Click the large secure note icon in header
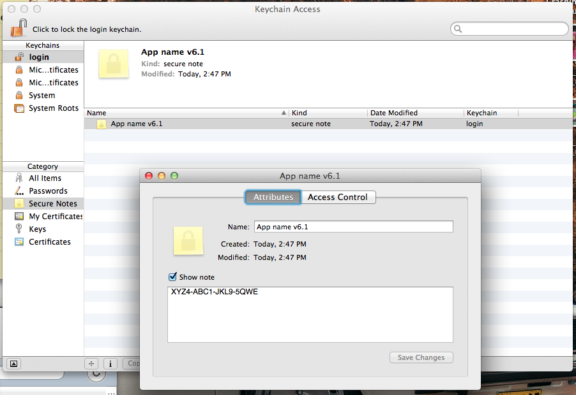 click(x=114, y=64)
